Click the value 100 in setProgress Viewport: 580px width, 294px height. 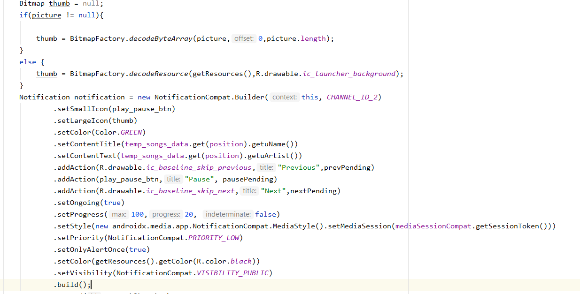point(138,214)
